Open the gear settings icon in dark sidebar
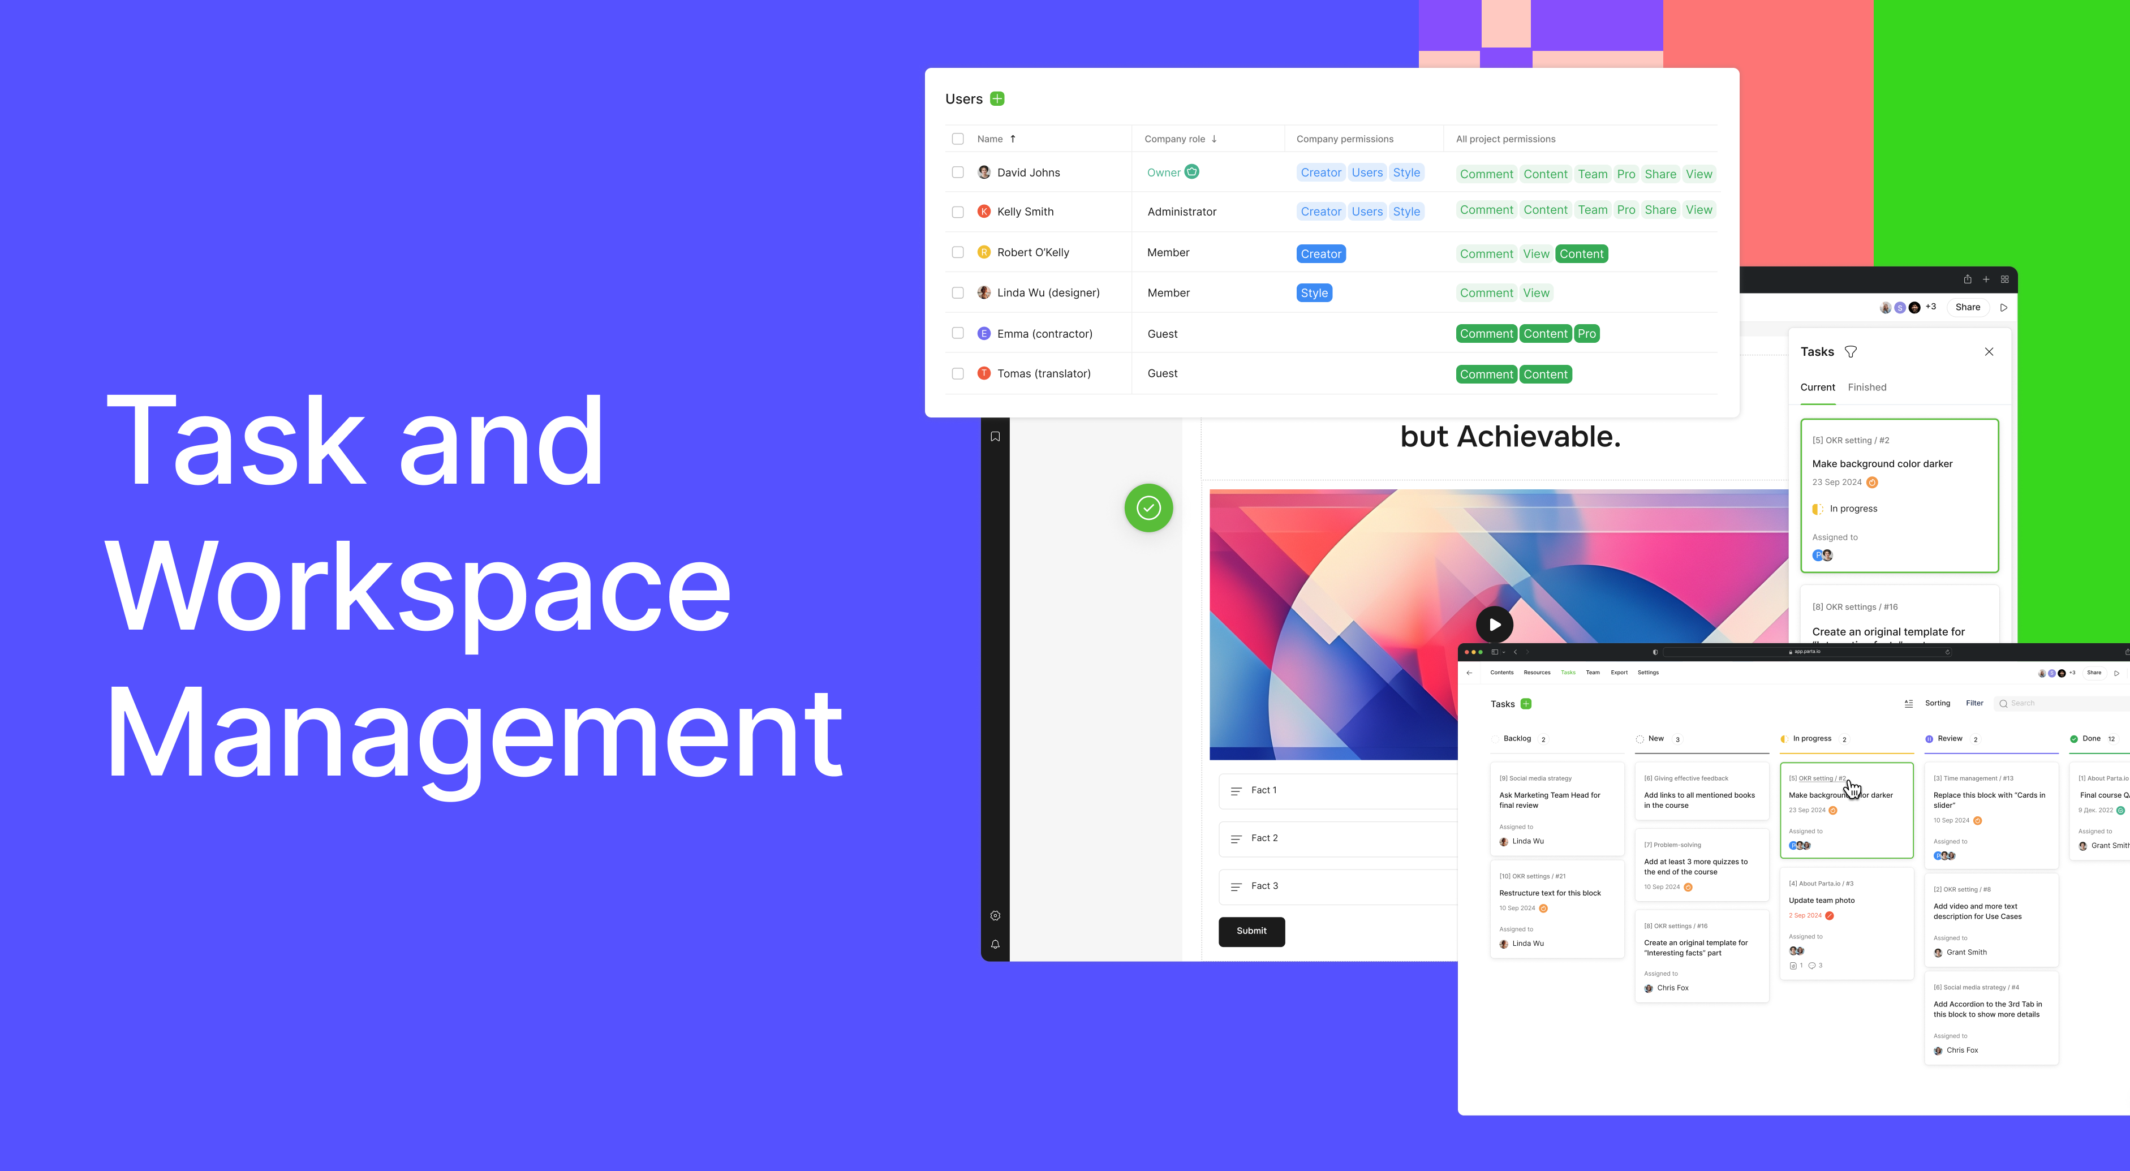Viewport: 2130px width, 1171px height. click(x=995, y=915)
